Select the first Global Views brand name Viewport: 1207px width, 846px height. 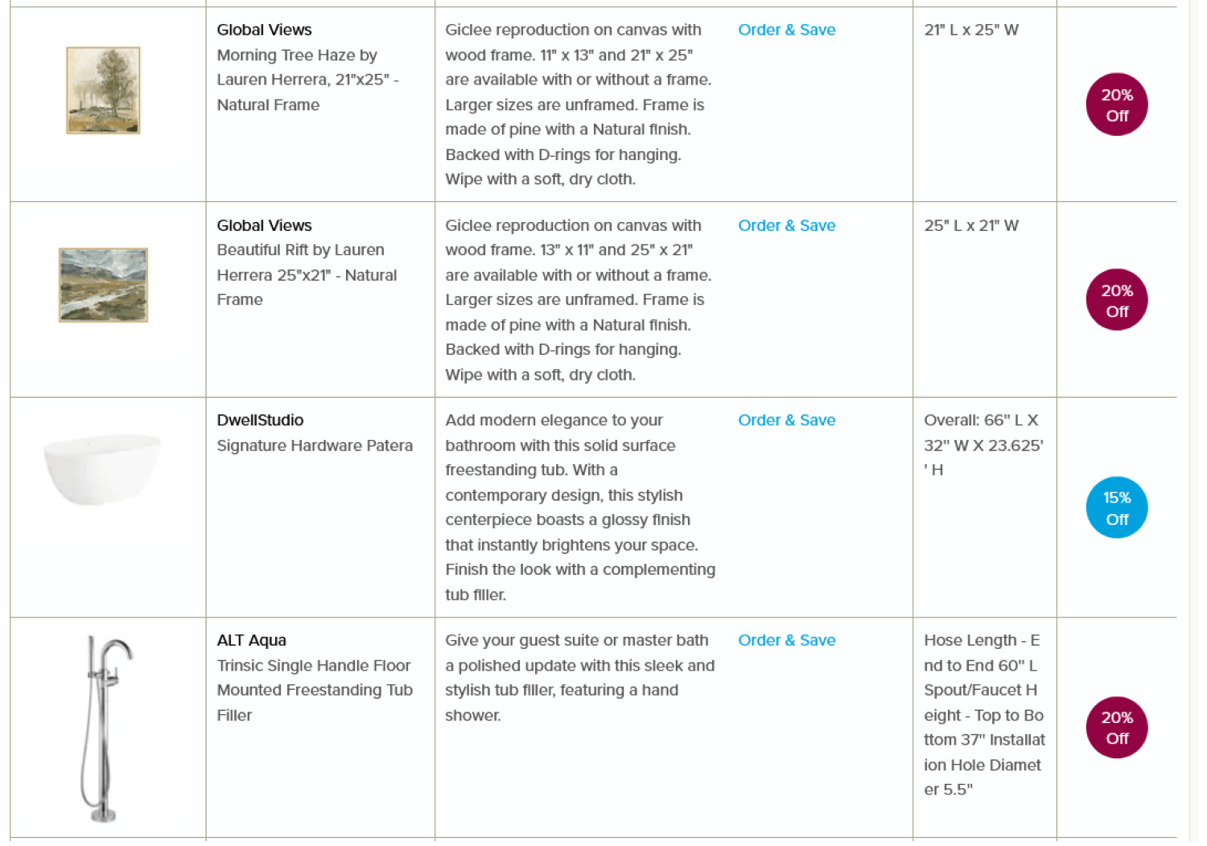(266, 30)
